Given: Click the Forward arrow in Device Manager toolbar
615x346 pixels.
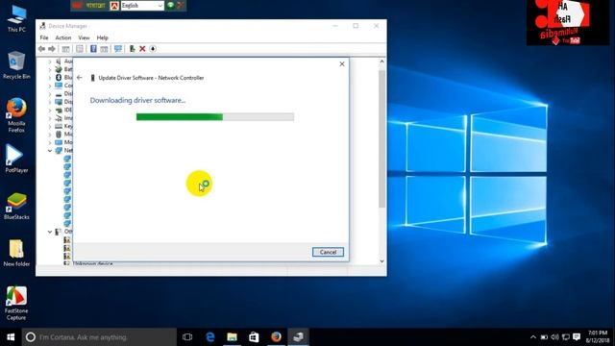Looking at the screenshot, I should (51, 49).
